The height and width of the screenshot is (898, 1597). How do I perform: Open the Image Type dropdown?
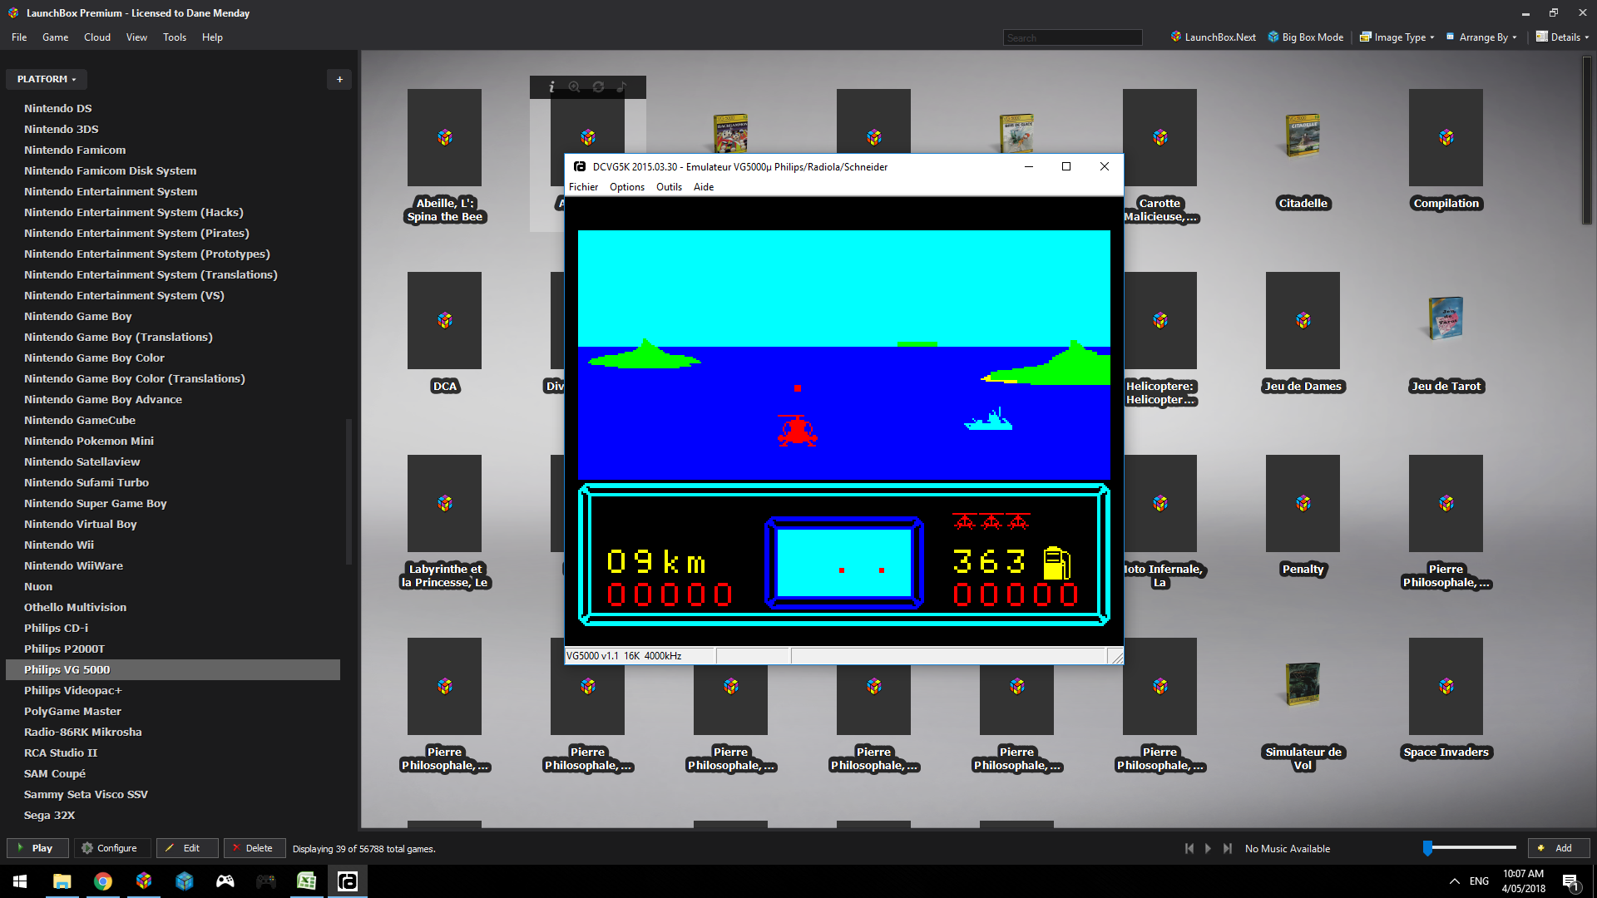point(1397,37)
